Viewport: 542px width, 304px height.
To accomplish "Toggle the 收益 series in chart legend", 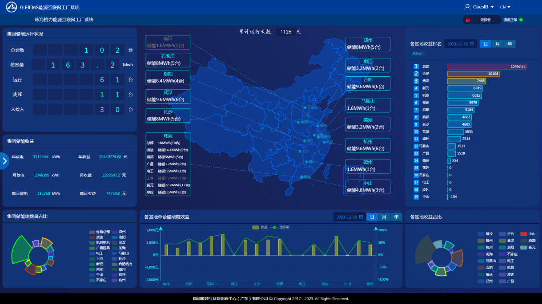I will [260, 227].
